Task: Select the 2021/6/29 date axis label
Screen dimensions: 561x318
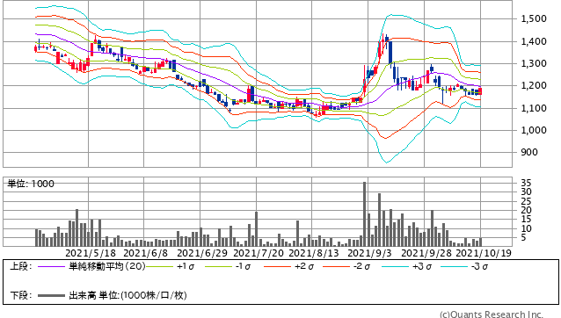Action: pyautogui.click(x=202, y=253)
